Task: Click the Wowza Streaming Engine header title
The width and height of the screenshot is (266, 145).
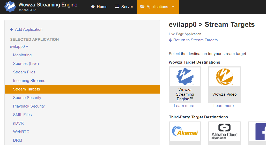Action: 48,5
